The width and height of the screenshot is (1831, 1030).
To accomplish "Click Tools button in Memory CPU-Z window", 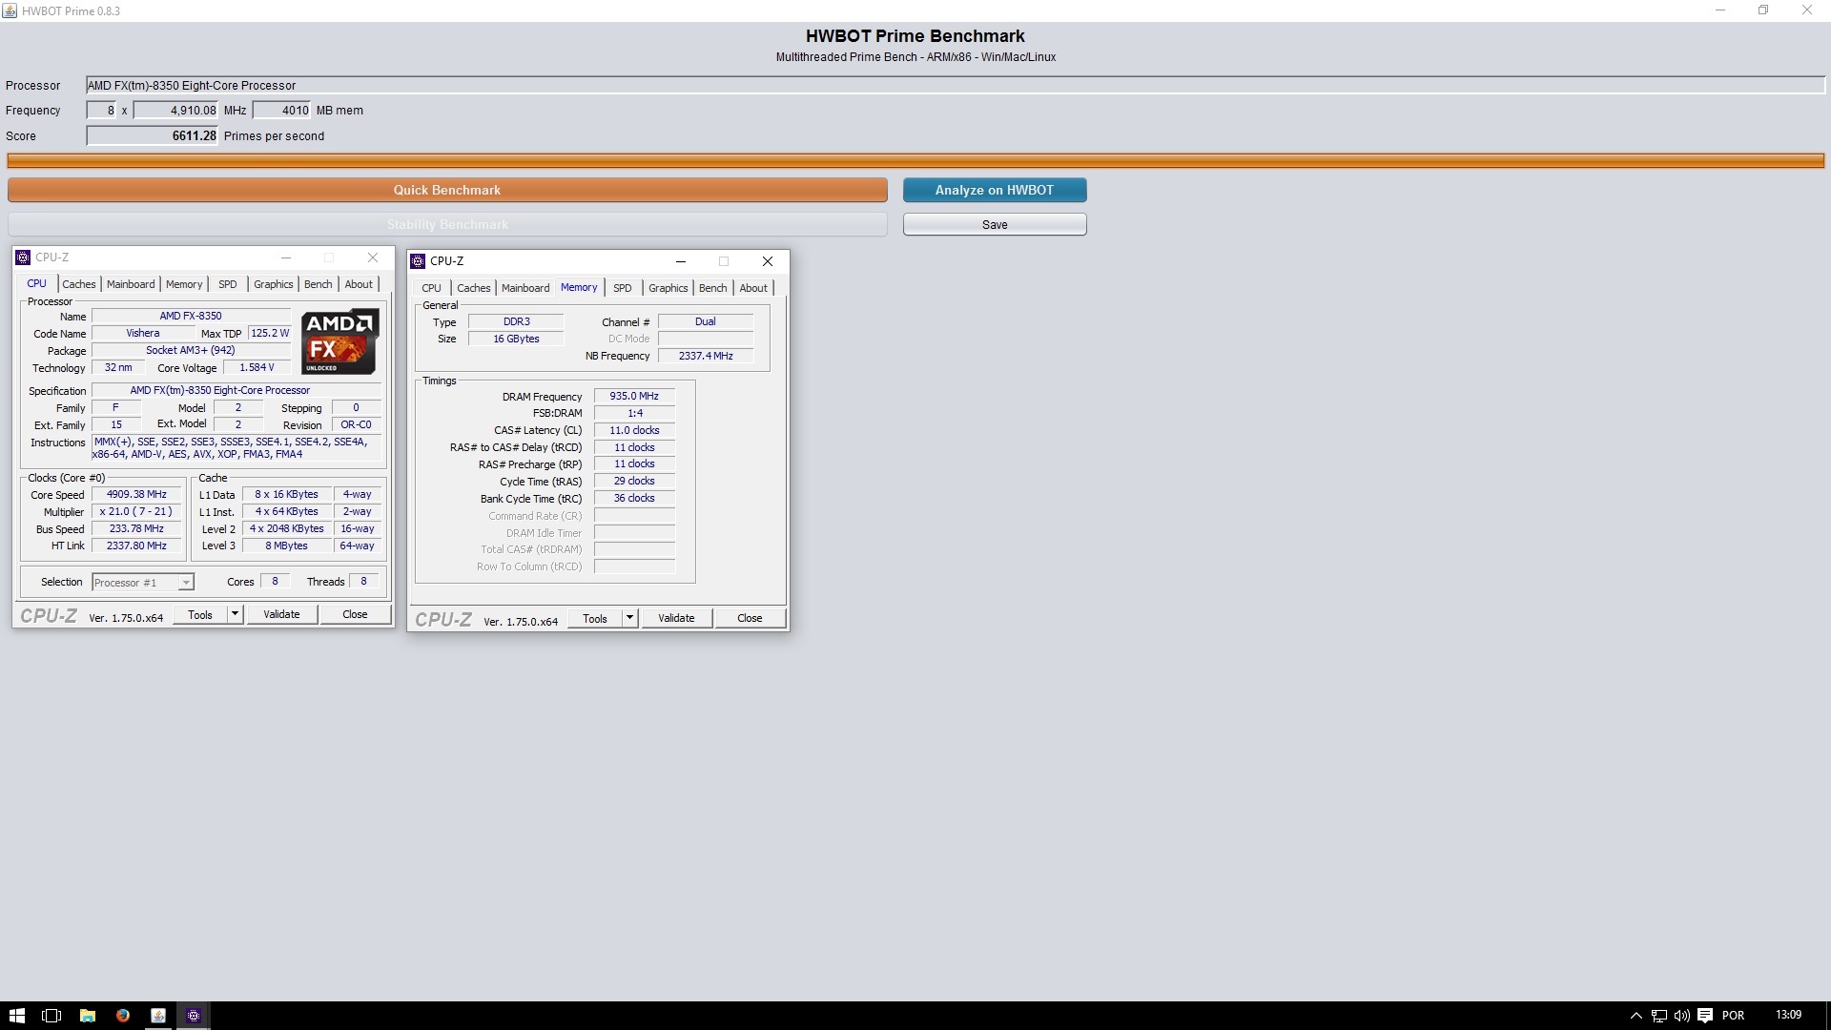I will [x=595, y=618].
